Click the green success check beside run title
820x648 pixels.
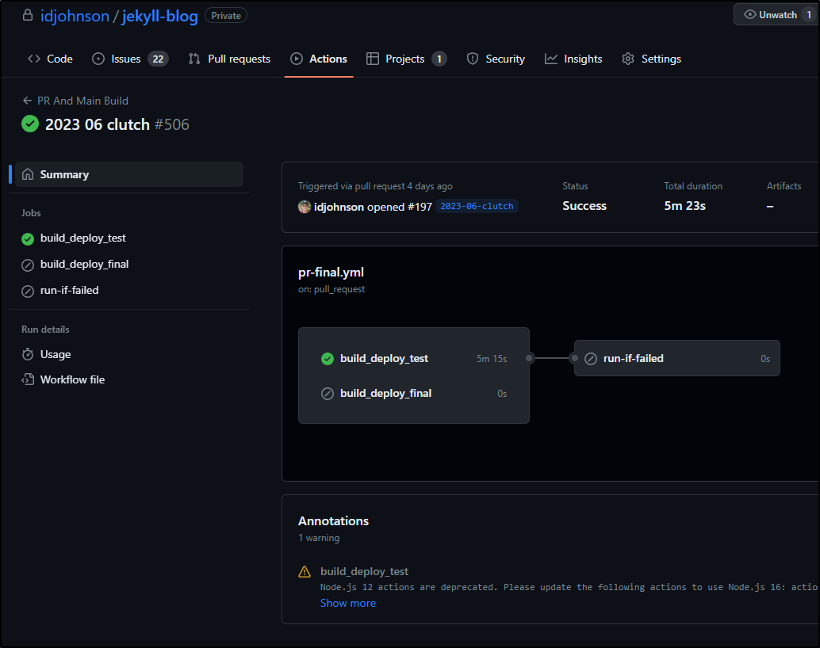30,124
